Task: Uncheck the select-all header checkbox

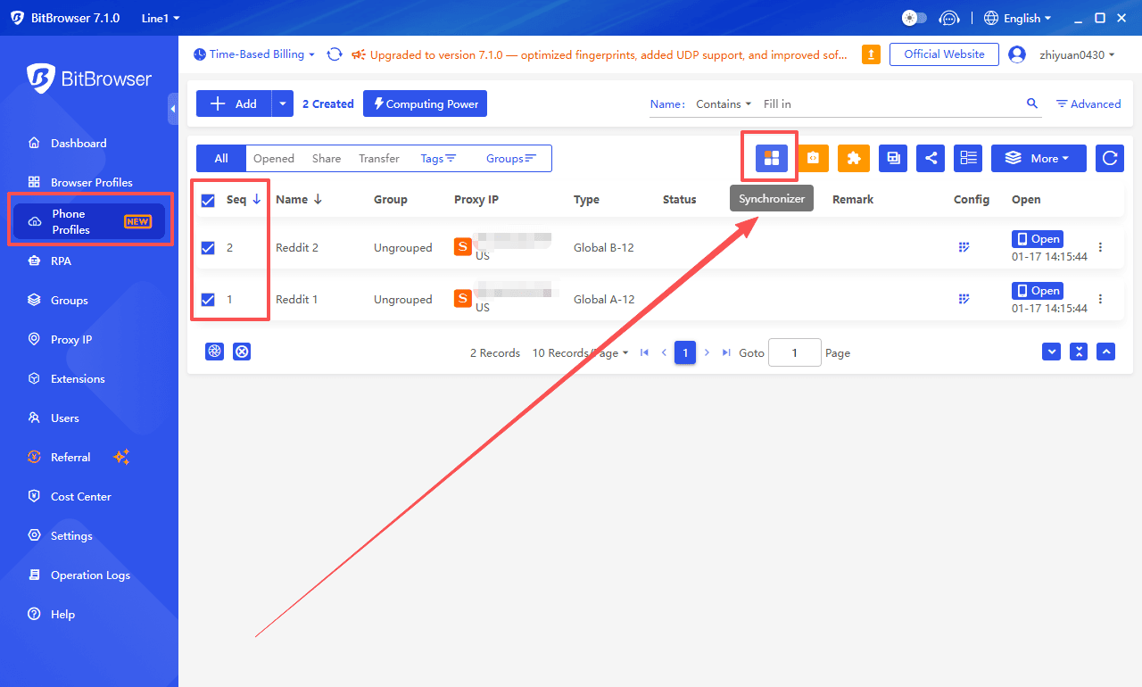Action: tap(208, 201)
